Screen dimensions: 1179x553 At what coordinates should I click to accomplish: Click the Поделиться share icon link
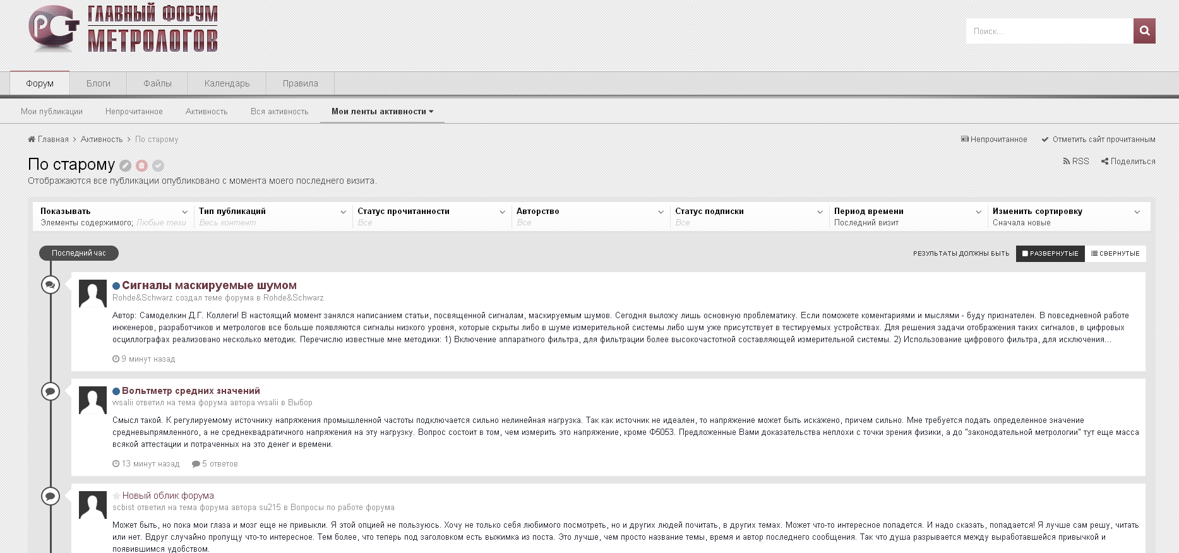1128,161
